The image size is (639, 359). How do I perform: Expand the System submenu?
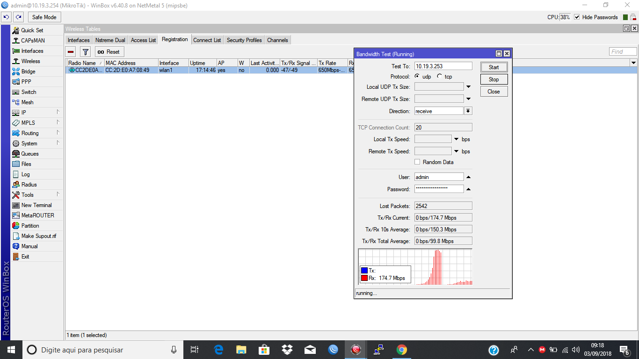[x=58, y=143]
